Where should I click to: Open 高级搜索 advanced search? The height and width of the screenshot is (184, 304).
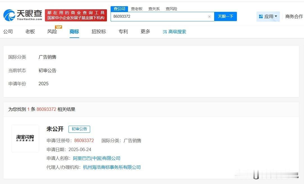coord(175,32)
